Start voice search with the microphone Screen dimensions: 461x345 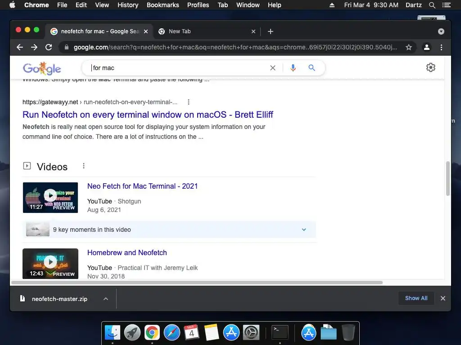coord(293,68)
